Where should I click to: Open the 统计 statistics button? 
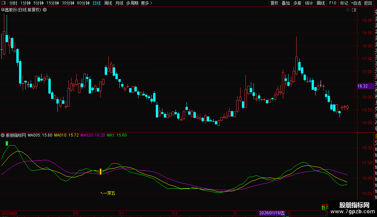[309, 3]
